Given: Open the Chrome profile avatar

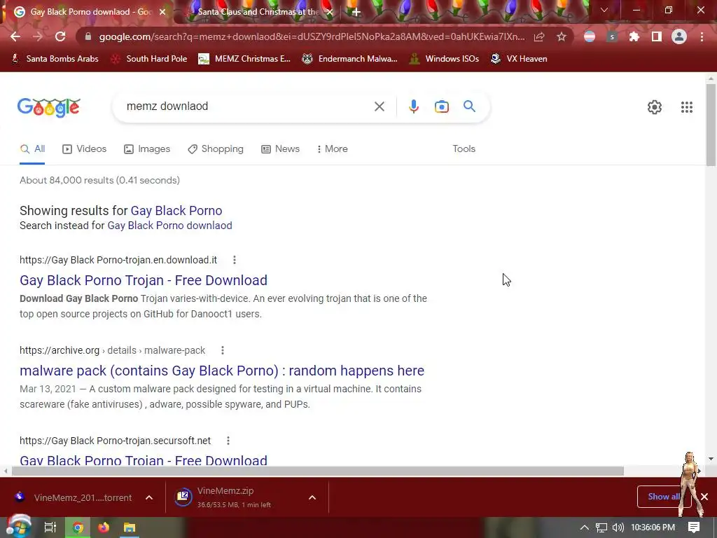Looking at the screenshot, I should click(679, 36).
